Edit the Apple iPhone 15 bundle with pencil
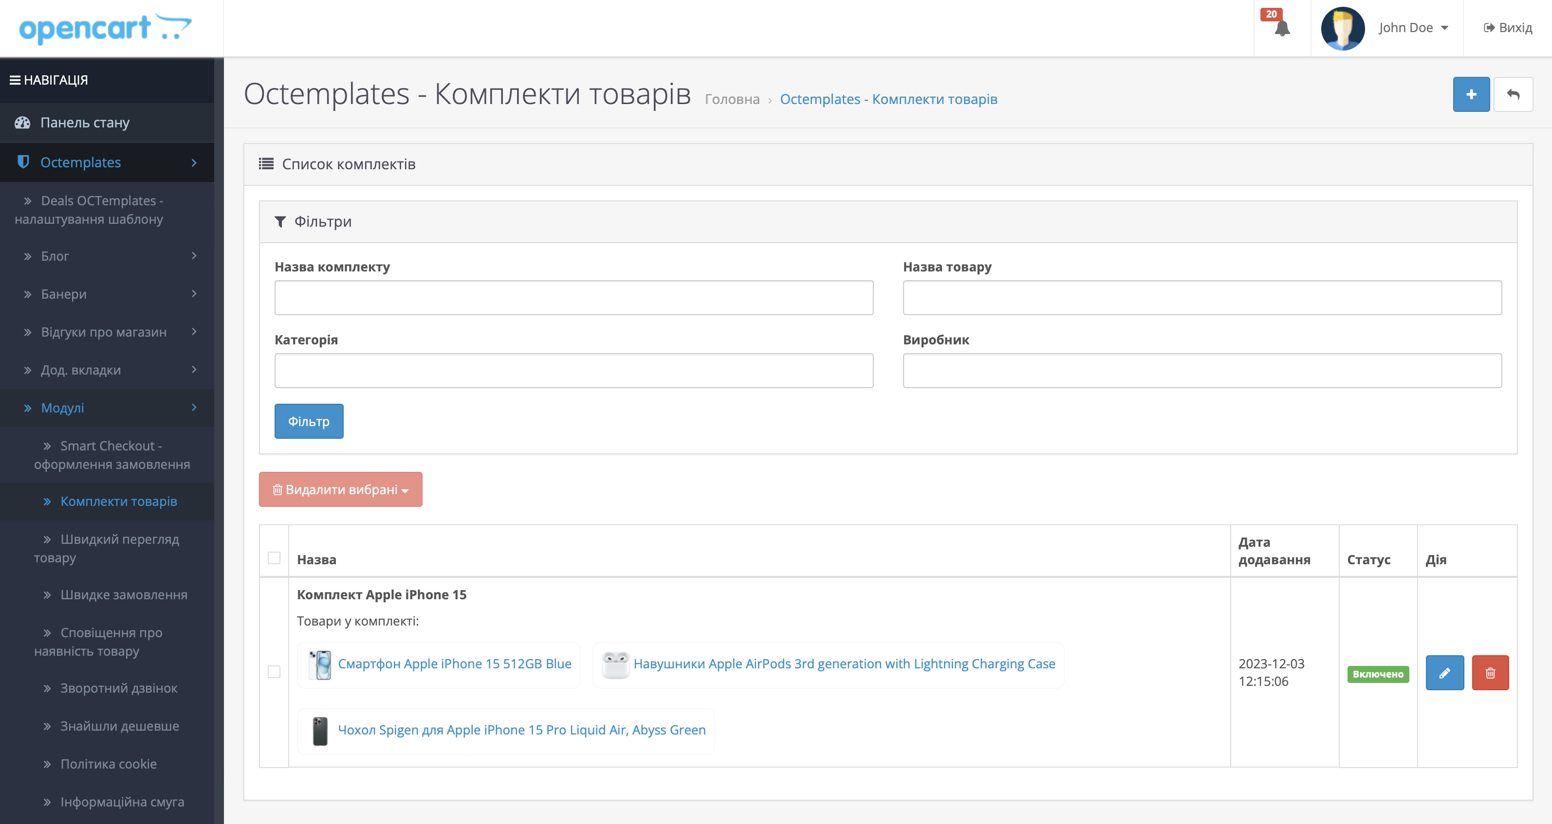1552x824 pixels. pyautogui.click(x=1444, y=673)
